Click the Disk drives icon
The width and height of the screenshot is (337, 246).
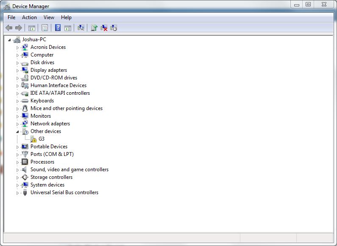[x=25, y=63]
